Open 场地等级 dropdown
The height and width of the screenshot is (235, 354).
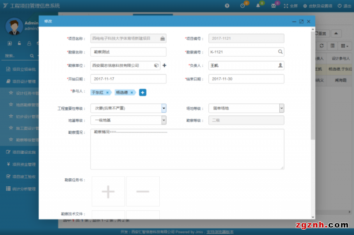coord(281,108)
